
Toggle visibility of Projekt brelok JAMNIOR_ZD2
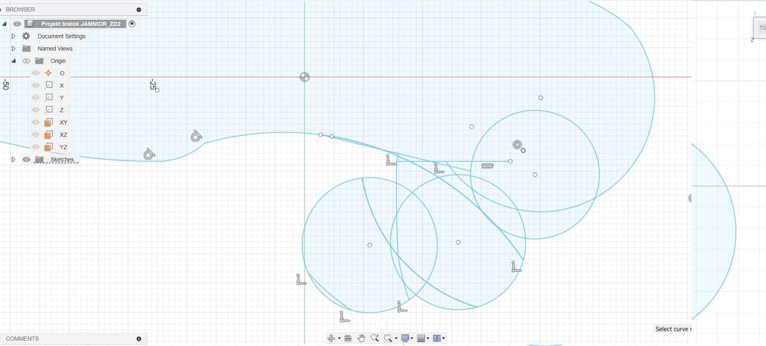pyautogui.click(x=17, y=24)
